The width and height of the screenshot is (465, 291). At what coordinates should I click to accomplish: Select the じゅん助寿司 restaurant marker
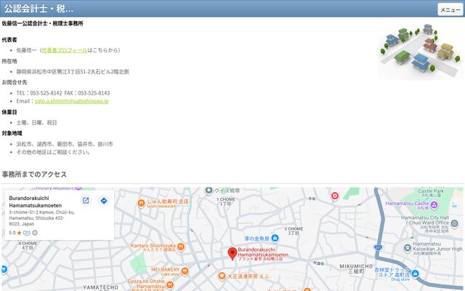tap(141, 204)
